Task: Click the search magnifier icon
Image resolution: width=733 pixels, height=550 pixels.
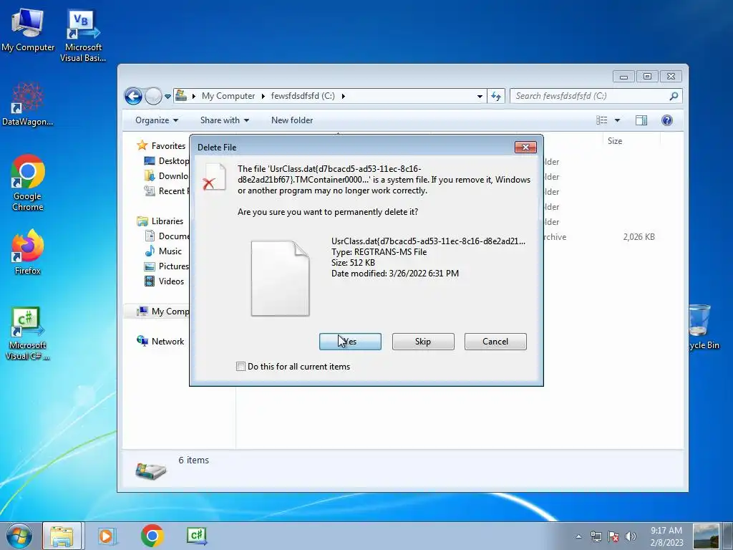Action: 674,96
